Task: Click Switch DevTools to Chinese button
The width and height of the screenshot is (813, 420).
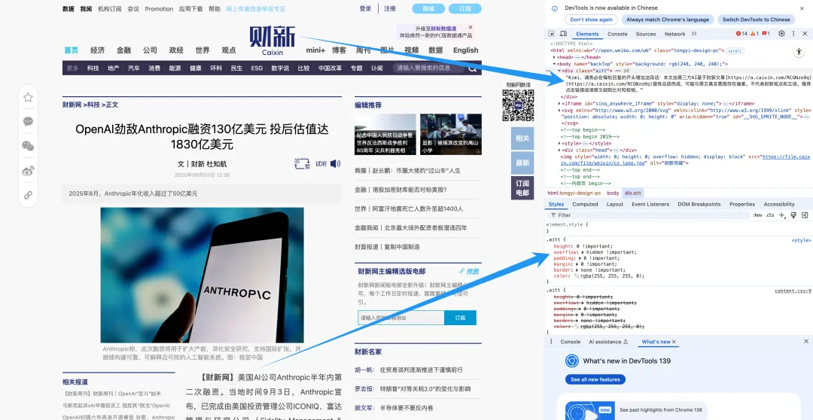Action: click(756, 20)
